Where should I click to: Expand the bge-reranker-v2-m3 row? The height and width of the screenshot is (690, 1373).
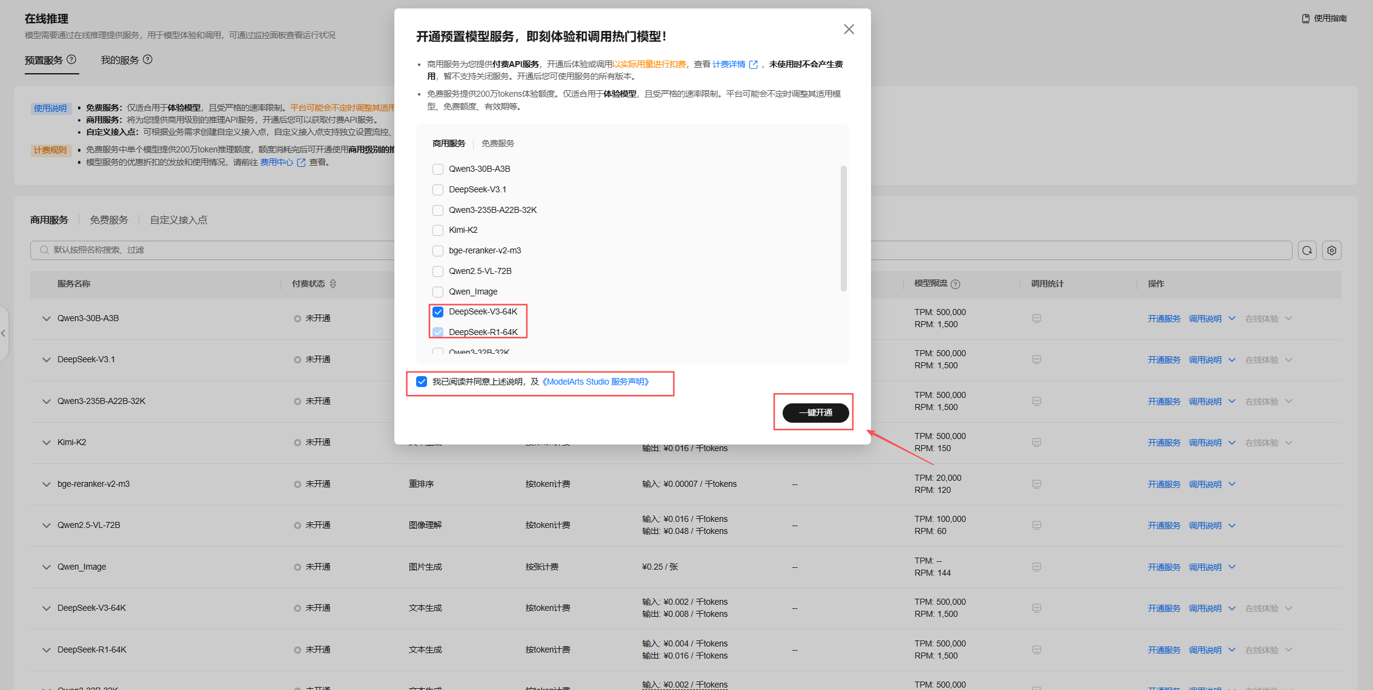[47, 484]
